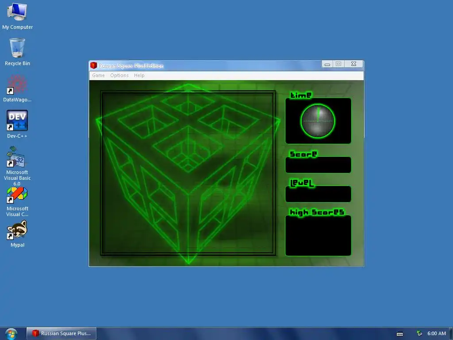Click the game playfield area
453x340 pixels.
[188, 173]
